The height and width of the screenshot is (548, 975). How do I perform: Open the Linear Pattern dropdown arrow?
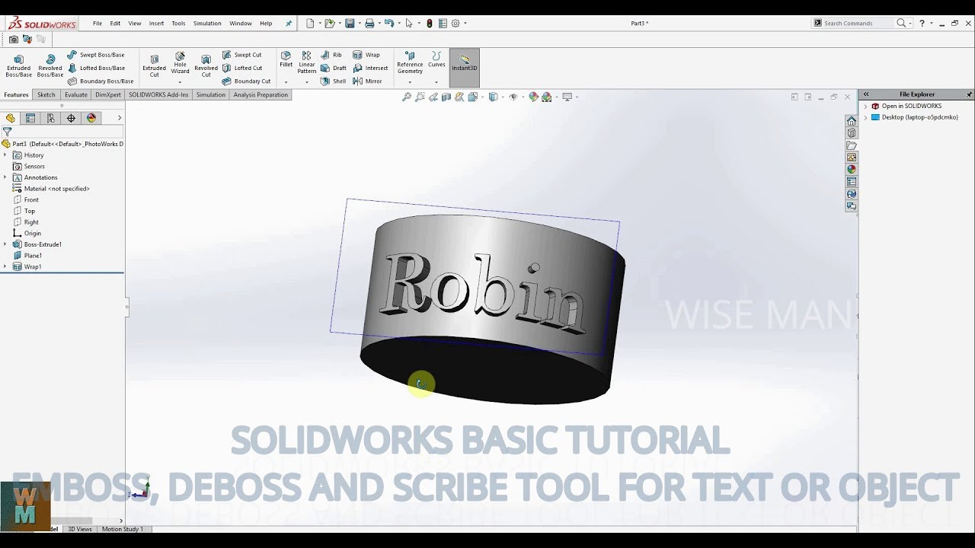click(307, 81)
